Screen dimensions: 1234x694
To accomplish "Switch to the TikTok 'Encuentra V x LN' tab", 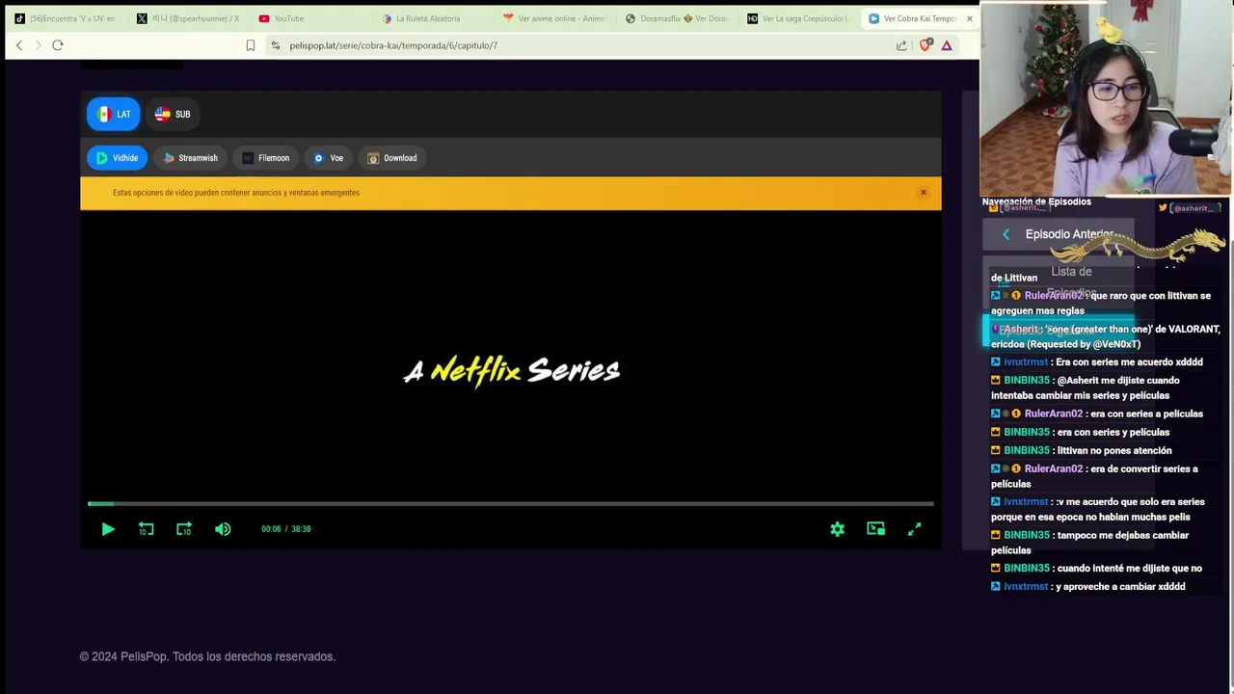I will tap(64, 18).
